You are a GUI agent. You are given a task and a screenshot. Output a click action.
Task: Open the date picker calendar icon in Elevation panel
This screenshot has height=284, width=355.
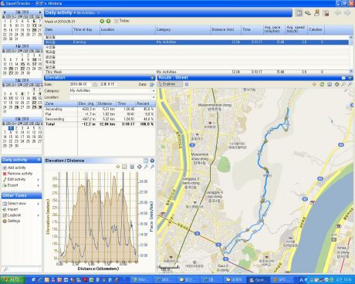point(95,84)
